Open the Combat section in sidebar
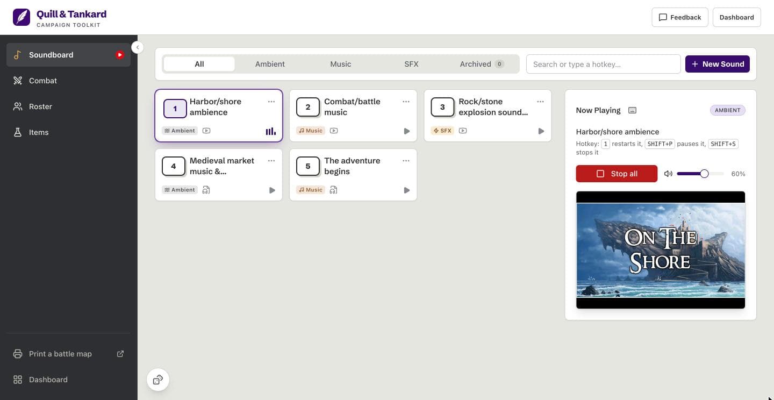 (x=68, y=81)
